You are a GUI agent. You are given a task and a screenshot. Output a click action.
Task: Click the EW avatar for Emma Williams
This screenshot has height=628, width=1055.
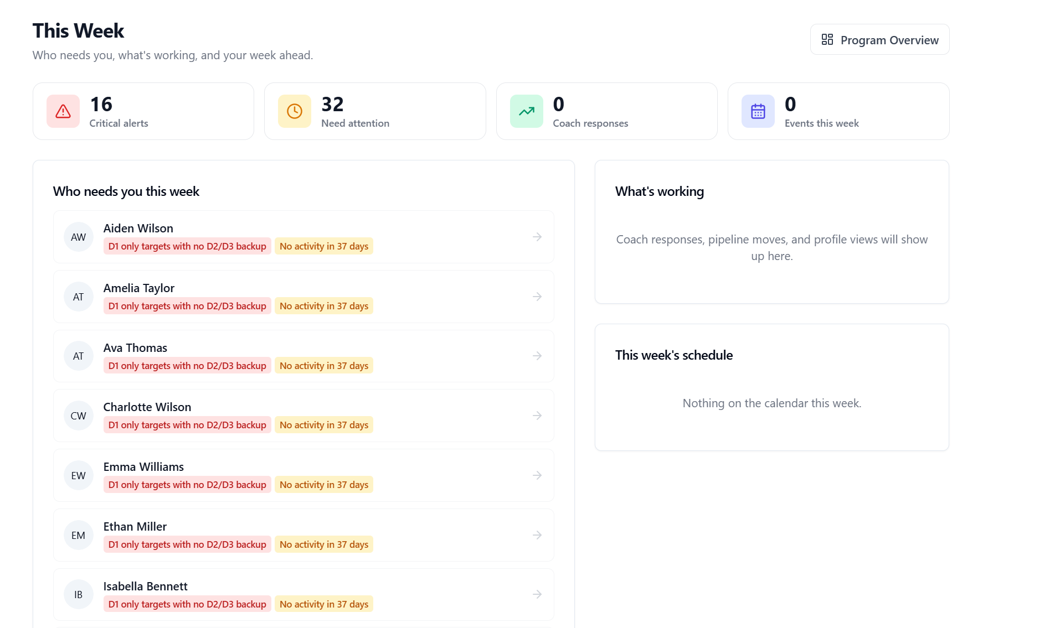pyautogui.click(x=79, y=475)
